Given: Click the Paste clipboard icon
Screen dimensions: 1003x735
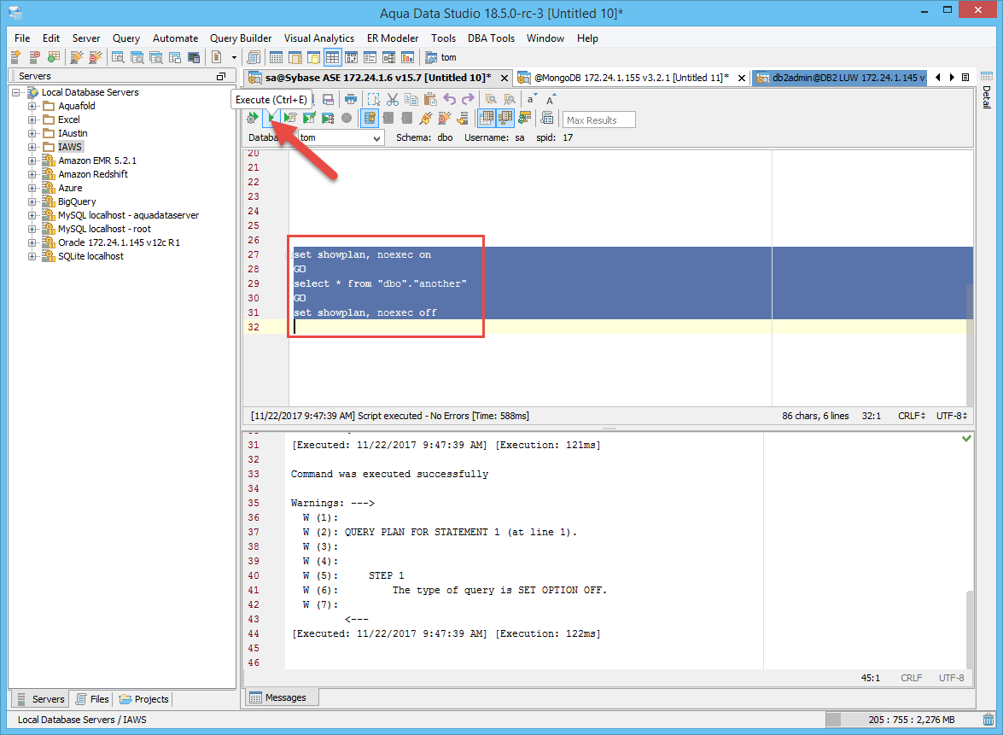Looking at the screenshot, I should (x=430, y=99).
